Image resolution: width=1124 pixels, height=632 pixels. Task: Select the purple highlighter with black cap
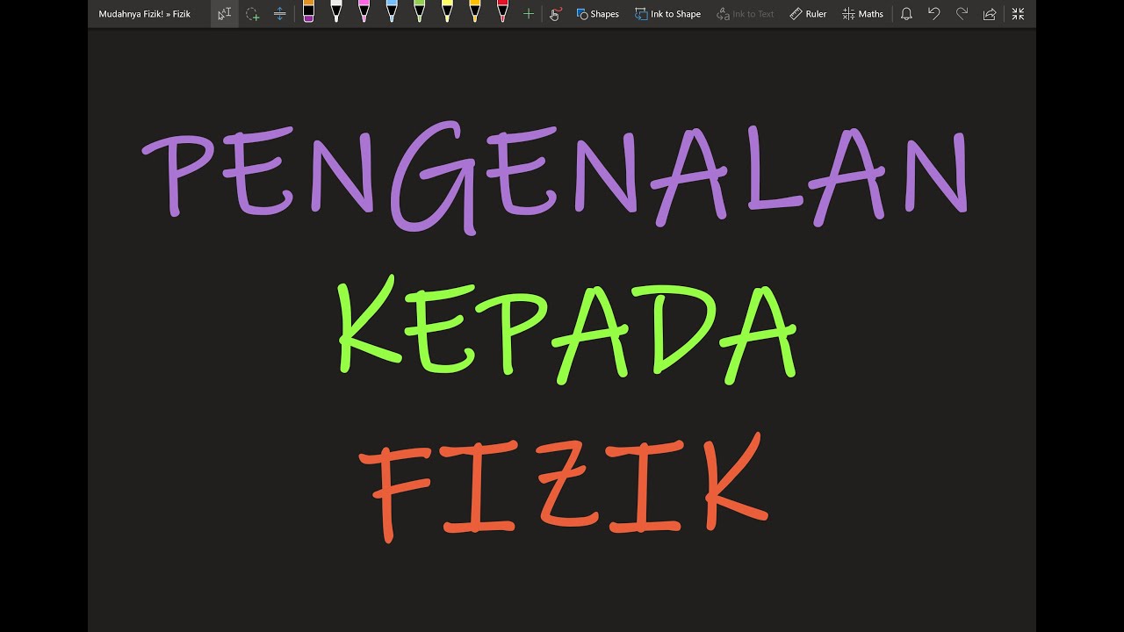point(308,12)
